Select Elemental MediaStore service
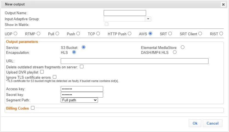Viewport: 229px width, 132px height. tap(182, 47)
